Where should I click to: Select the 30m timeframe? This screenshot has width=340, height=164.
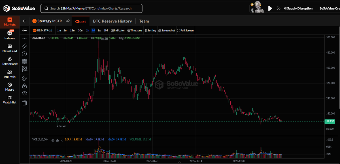coord(81,30)
